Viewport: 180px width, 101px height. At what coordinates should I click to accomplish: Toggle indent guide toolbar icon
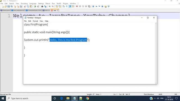tap(70, 6)
